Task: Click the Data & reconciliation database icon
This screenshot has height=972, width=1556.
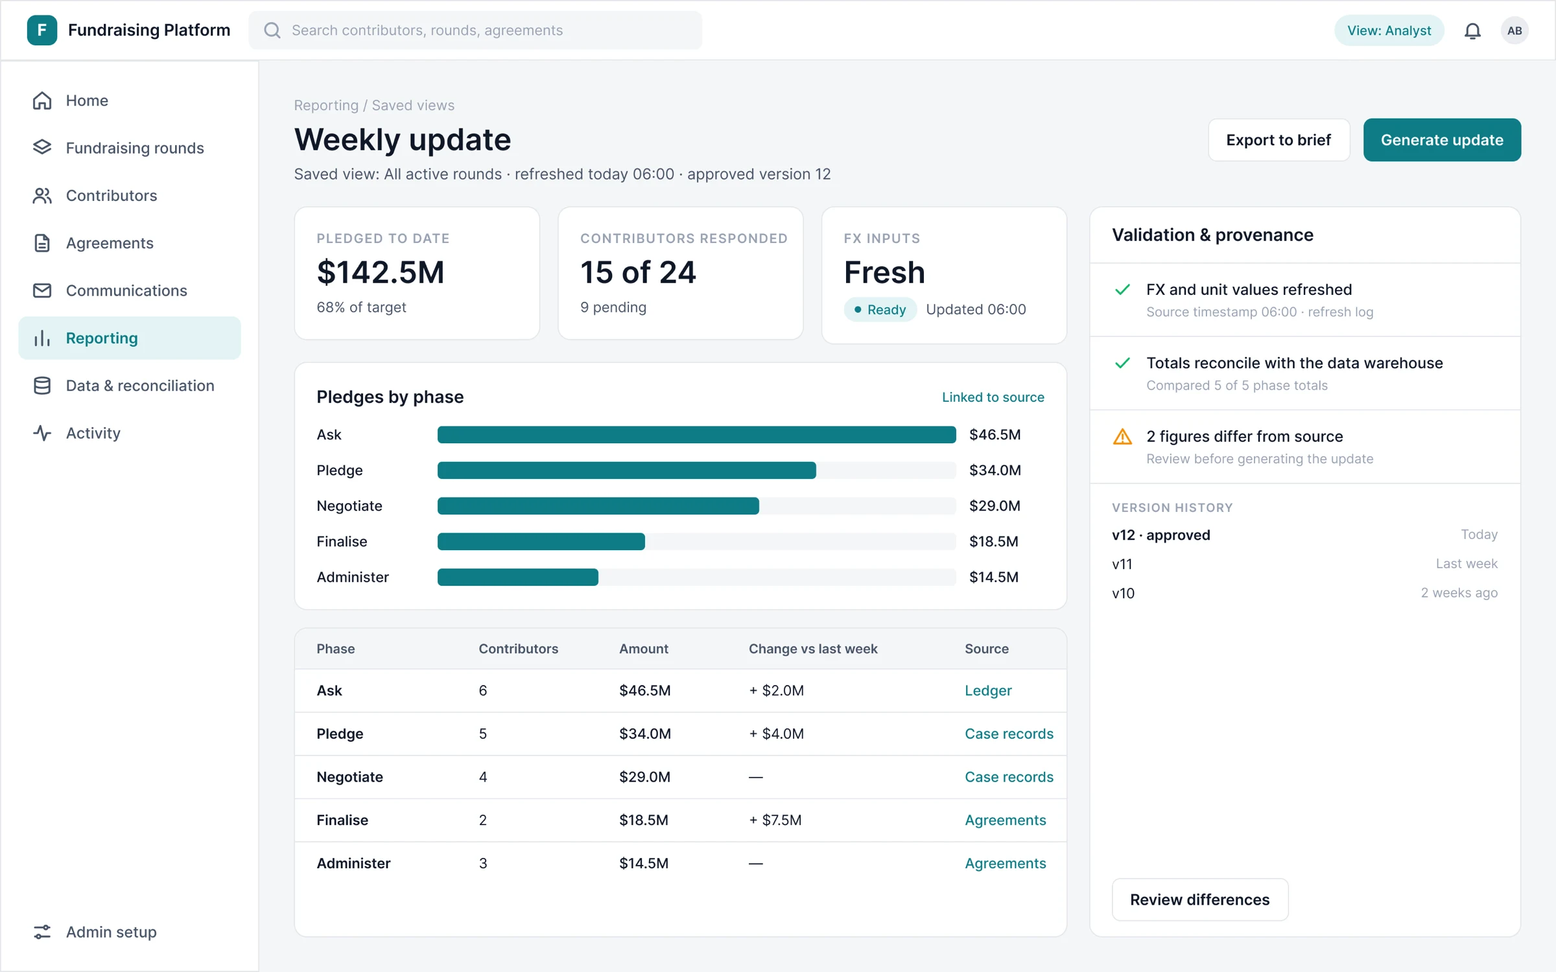Action: (x=42, y=386)
